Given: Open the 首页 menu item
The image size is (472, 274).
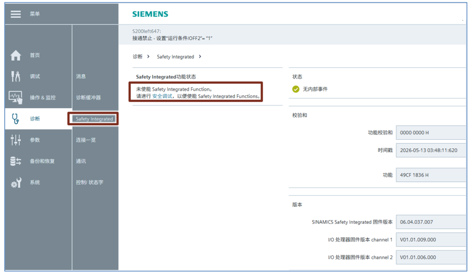Looking at the screenshot, I should pos(35,55).
